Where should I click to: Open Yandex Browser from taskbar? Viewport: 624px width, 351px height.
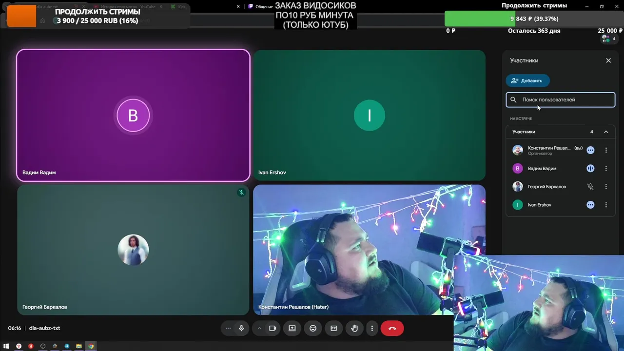[x=19, y=346]
